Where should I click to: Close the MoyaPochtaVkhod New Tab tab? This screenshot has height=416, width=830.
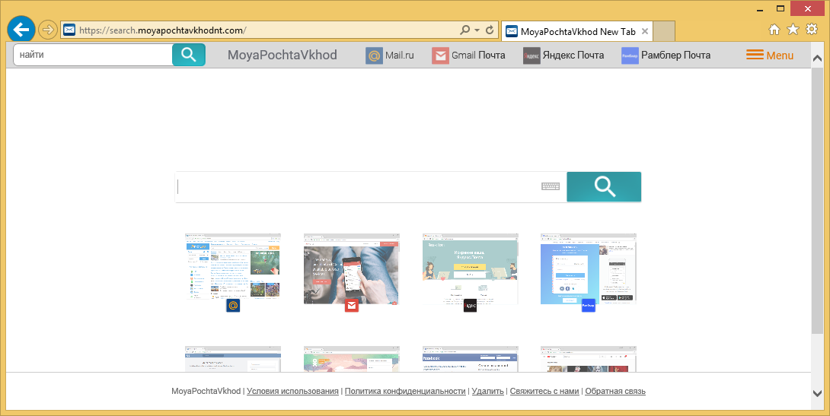pyautogui.click(x=645, y=31)
